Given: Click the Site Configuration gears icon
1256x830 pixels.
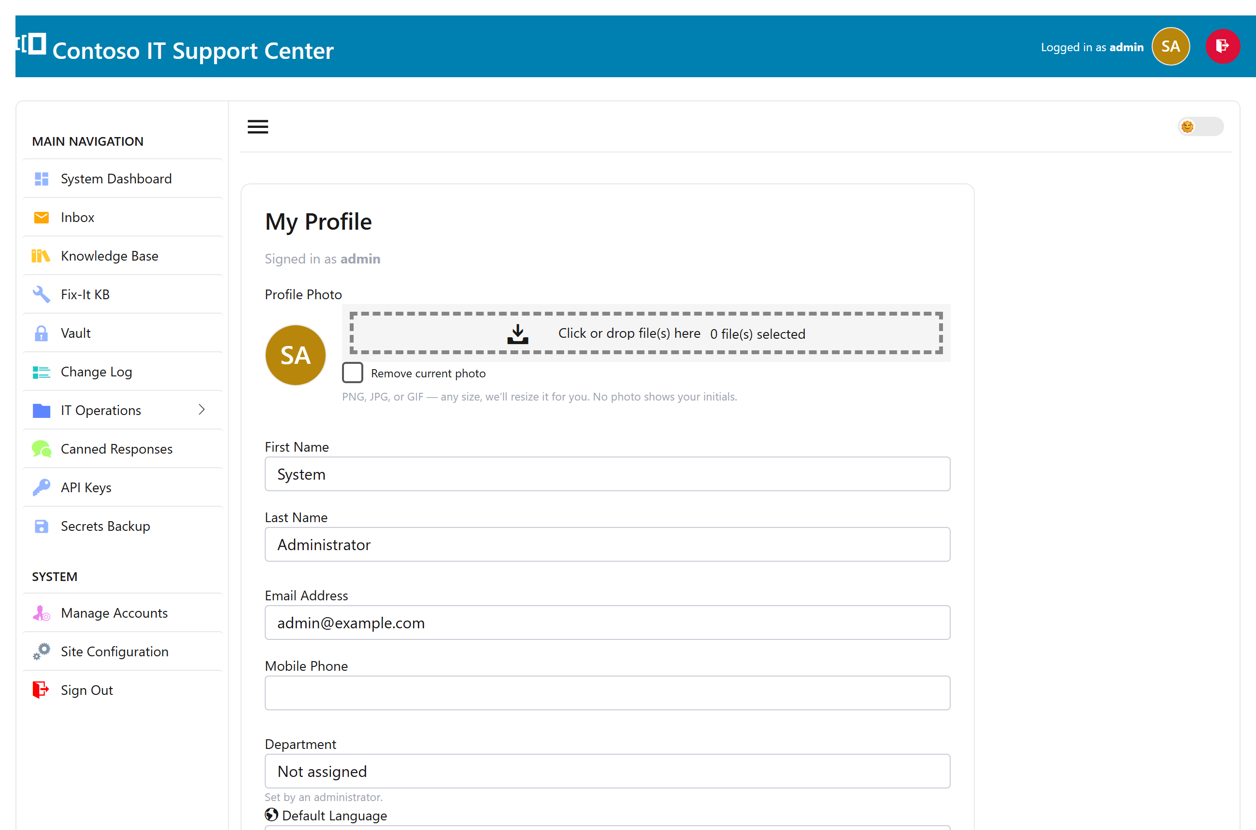Looking at the screenshot, I should pyautogui.click(x=42, y=651).
